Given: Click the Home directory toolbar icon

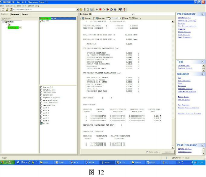Looking at the screenshot, I should pyautogui.click(x=11, y=9).
